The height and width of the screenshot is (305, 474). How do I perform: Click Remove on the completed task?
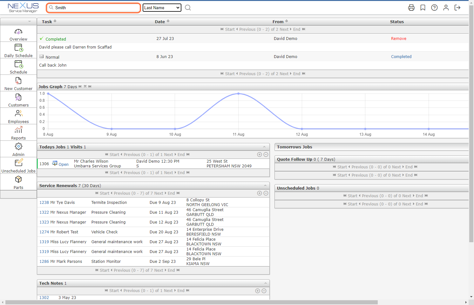(399, 38)
